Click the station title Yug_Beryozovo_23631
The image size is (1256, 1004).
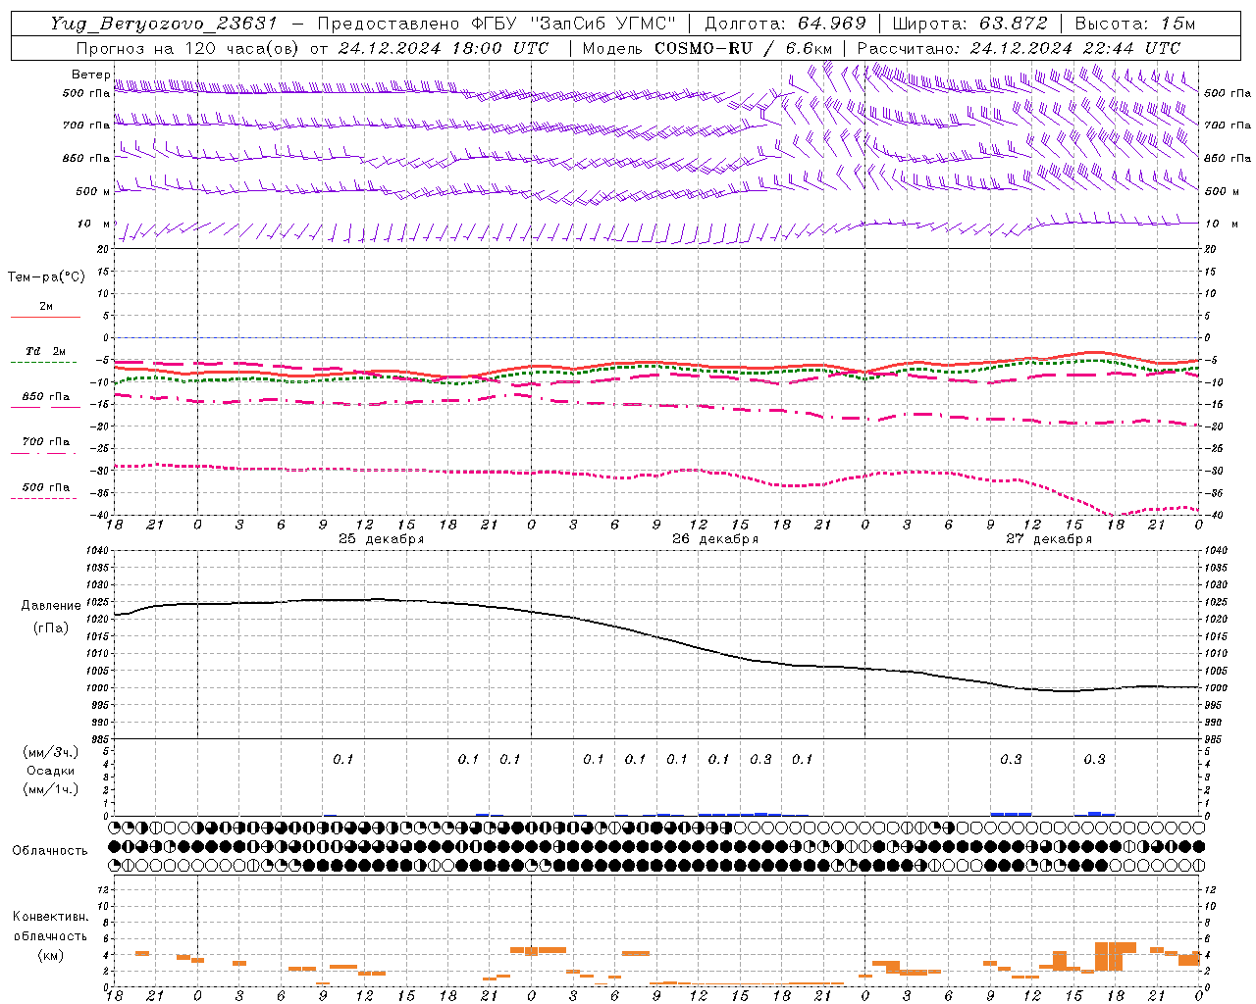164,24
